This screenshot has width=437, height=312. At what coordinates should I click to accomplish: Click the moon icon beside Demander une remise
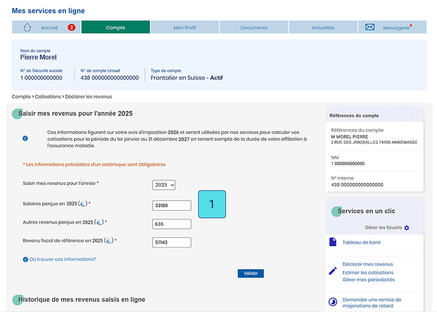coord(333,302)
